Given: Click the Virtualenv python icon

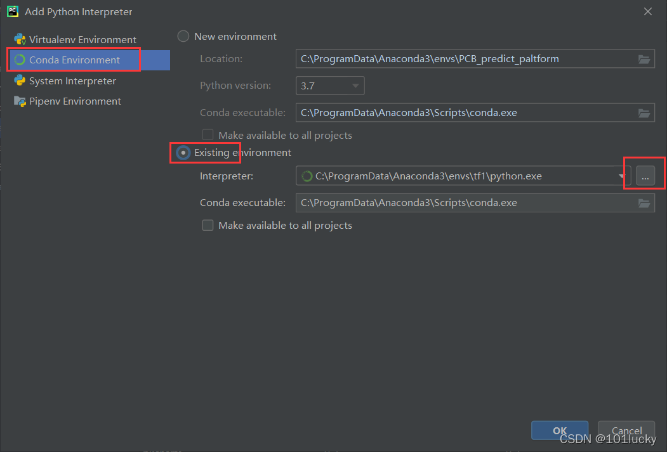Looking at the screenshot, I should tap(20, 39).
